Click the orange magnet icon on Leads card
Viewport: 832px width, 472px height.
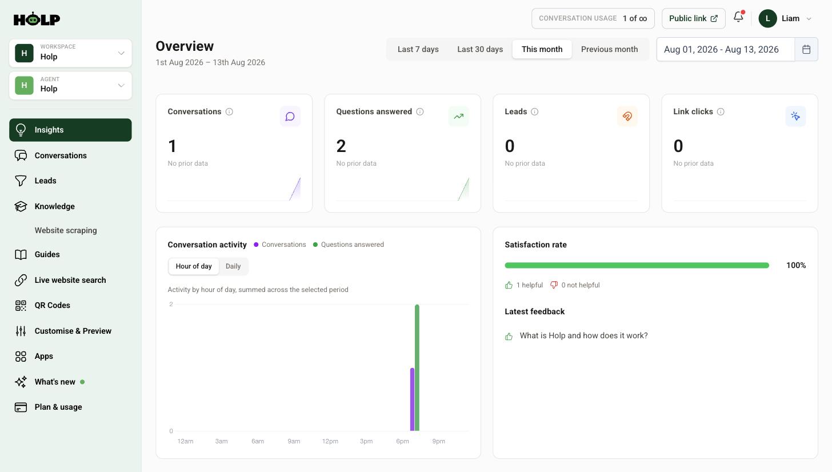pos(627,117)
